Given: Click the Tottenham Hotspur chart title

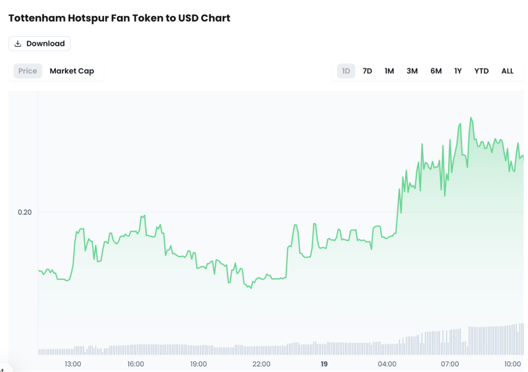Looking at the screenshot, I should 119,18.
